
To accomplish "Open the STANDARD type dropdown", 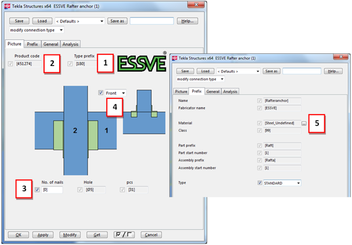I will [282, 183].
